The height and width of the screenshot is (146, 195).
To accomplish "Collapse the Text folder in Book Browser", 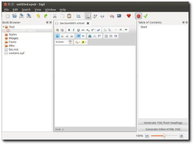I will 4,27.
